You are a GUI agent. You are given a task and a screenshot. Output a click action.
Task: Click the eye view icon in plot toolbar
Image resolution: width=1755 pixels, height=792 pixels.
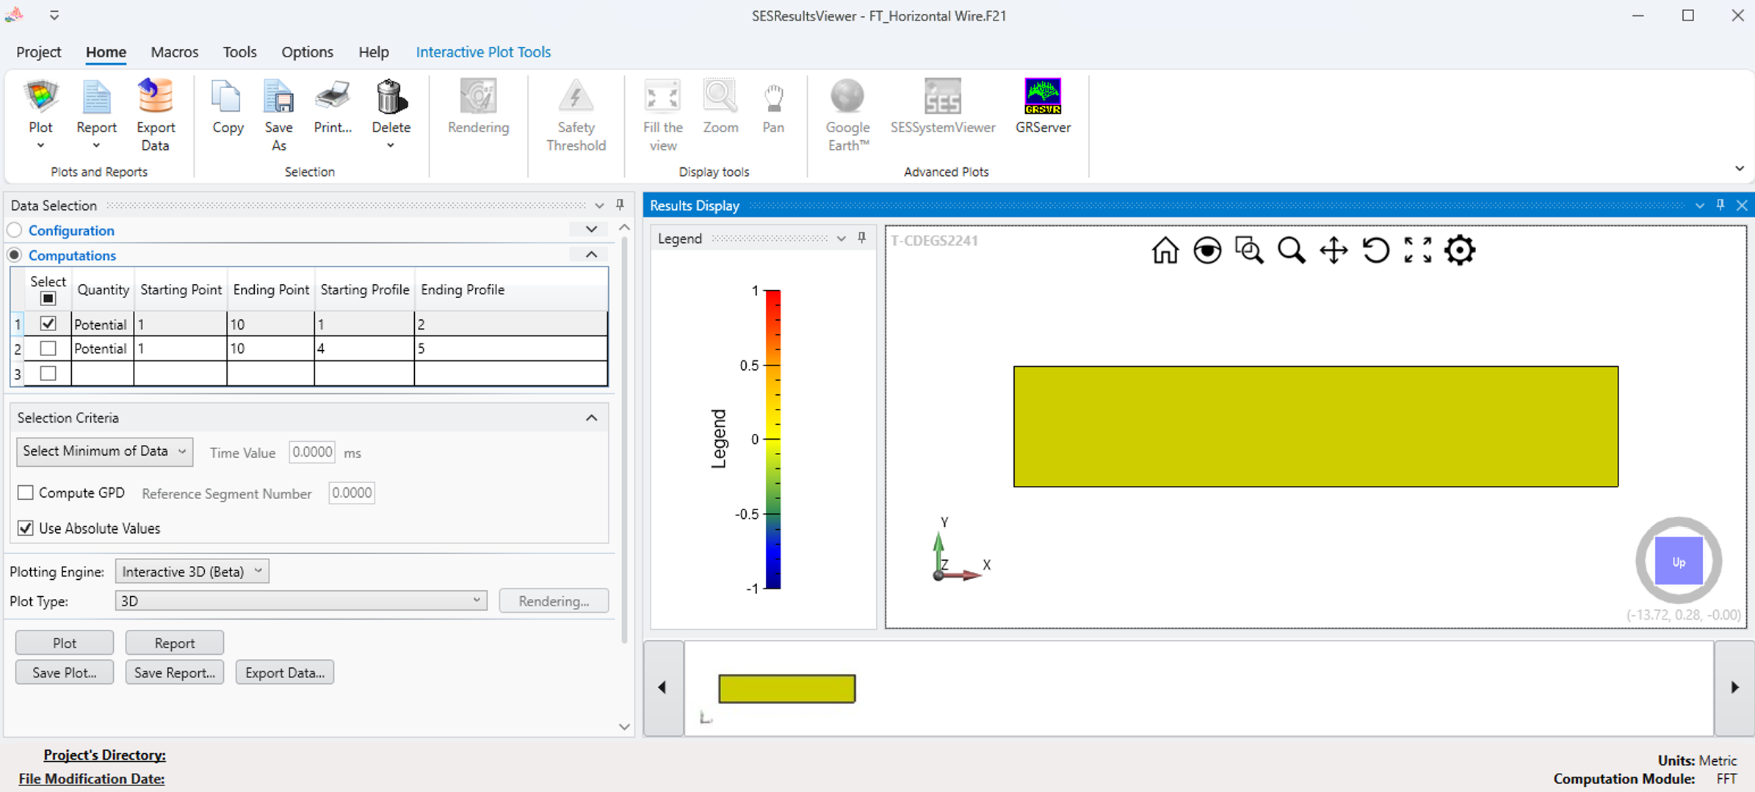1207,250
